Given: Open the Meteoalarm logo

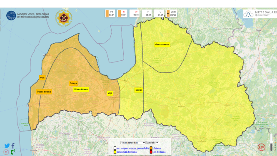Looking at the screenshot, I should pyautogui.click(x=260, y=14).
